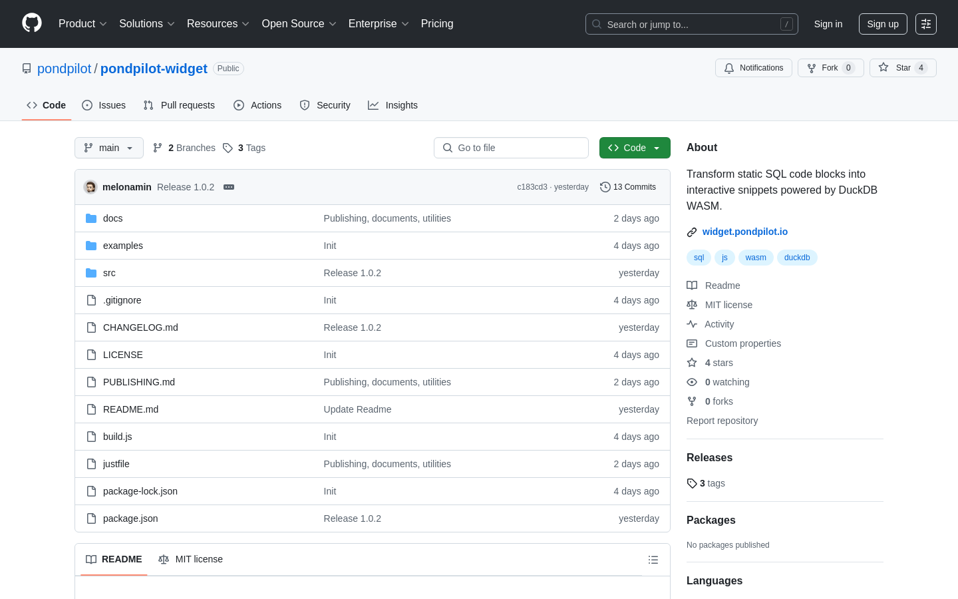View the 3 Tags link

click(x=244, y=148)
